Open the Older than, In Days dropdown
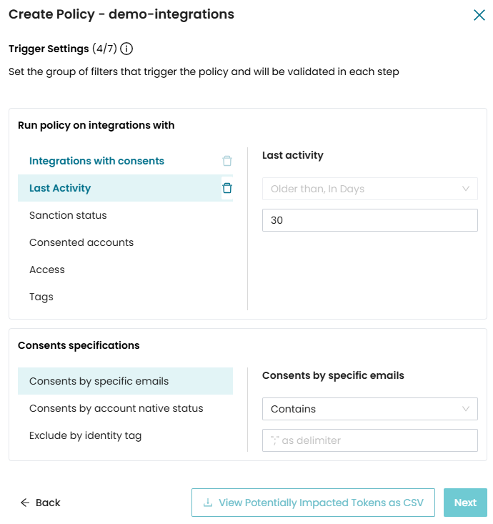This screenshot has height=524, width=493. point(369,189)
